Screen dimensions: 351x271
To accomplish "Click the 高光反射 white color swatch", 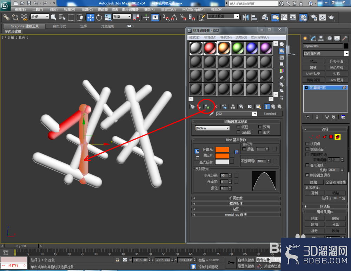I will click(x=222, y=162).
